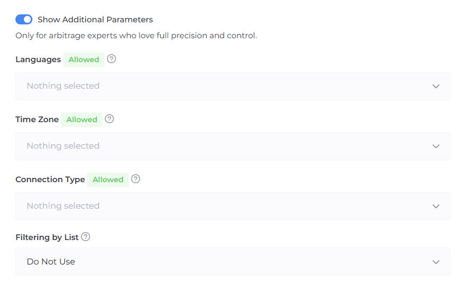Click the Show Additional Parameters label text

coord(95,20)
